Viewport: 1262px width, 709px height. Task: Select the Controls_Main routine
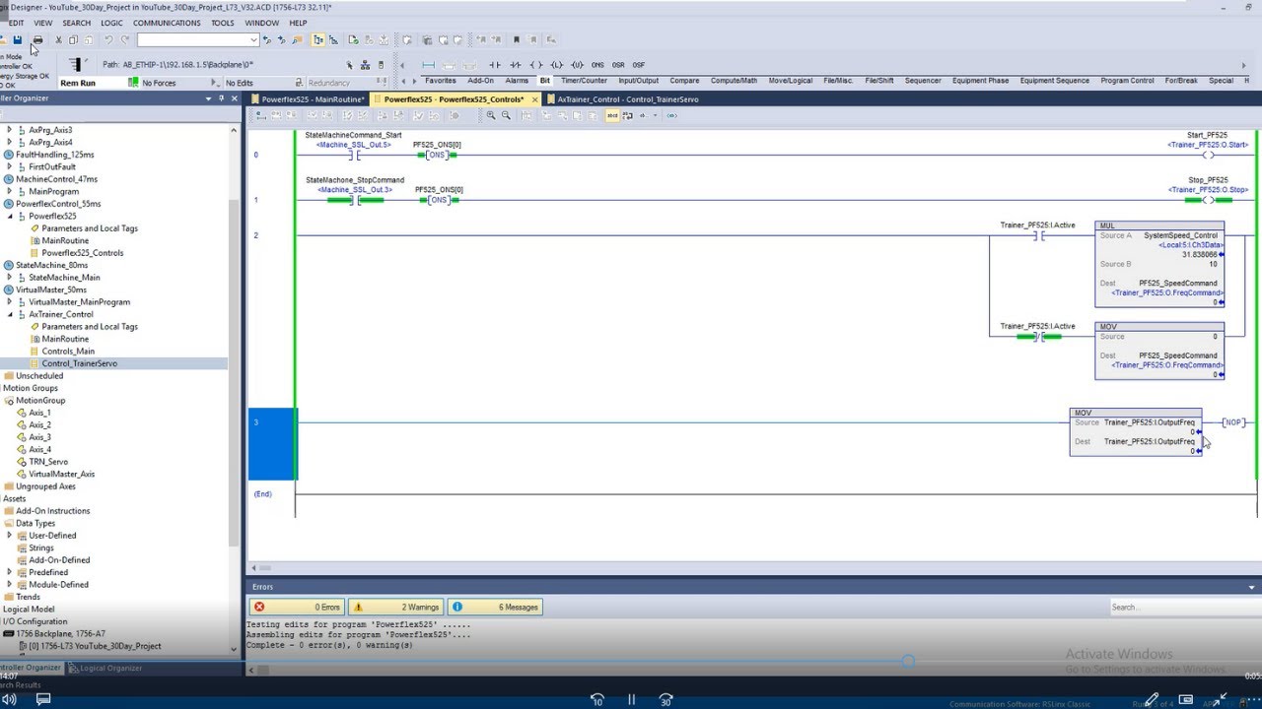68,352
